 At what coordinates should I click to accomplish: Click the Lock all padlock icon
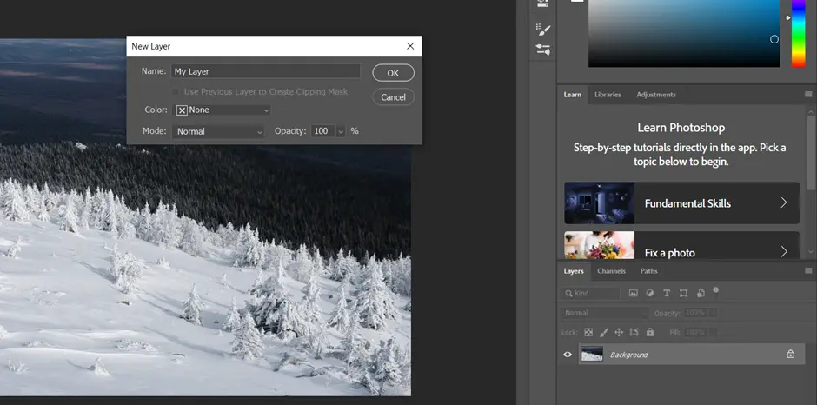click(650, 332)
